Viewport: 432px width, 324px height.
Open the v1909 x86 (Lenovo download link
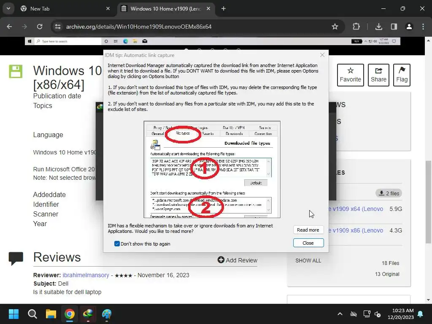tap(356, 230)
